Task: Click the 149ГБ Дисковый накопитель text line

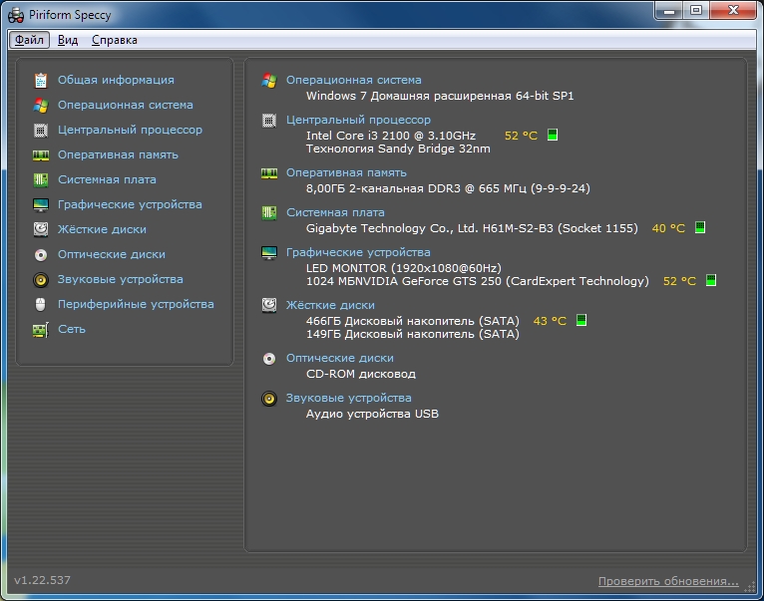Action: pos(413,334)
